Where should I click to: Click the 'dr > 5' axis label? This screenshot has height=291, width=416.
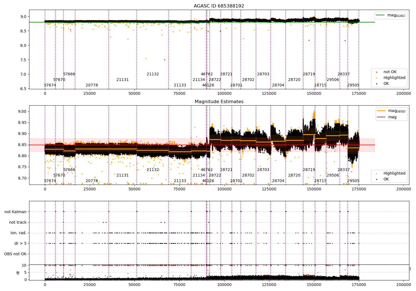pos(21,244)
